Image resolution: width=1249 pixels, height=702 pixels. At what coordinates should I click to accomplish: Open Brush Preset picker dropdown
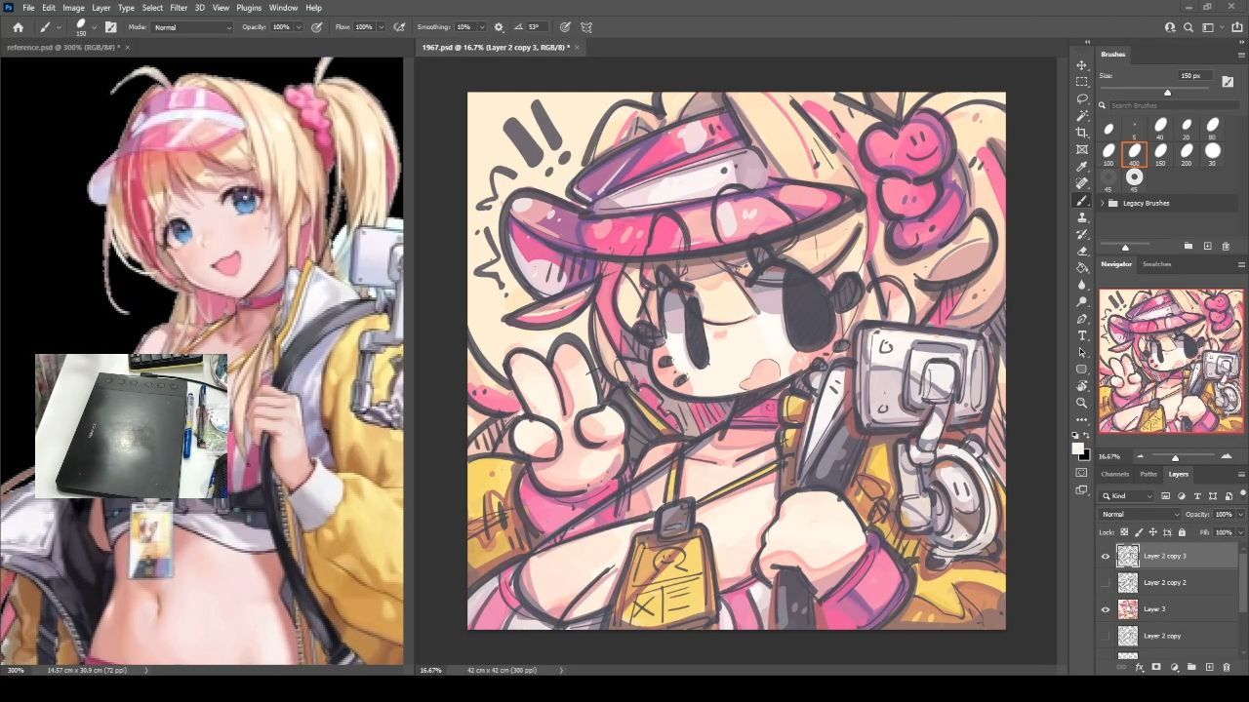coord(95,27)
